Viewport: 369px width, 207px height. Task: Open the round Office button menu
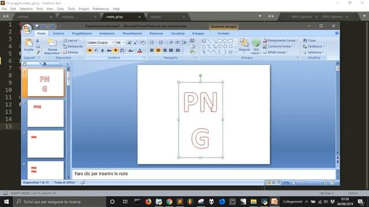pyautogui.click(x=27, y=29)
